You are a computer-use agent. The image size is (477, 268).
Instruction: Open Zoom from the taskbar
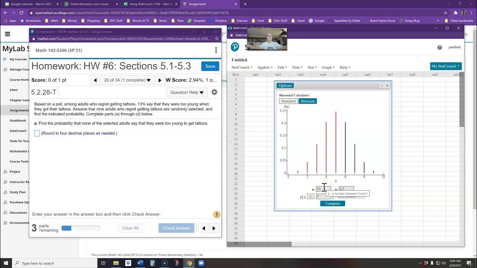(201, 263)
